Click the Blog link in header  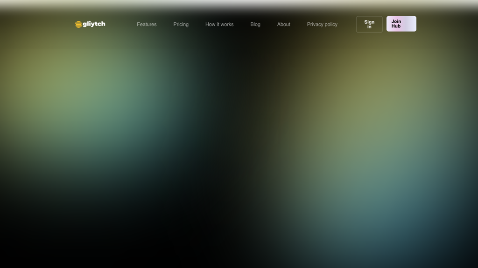(255, 24)
